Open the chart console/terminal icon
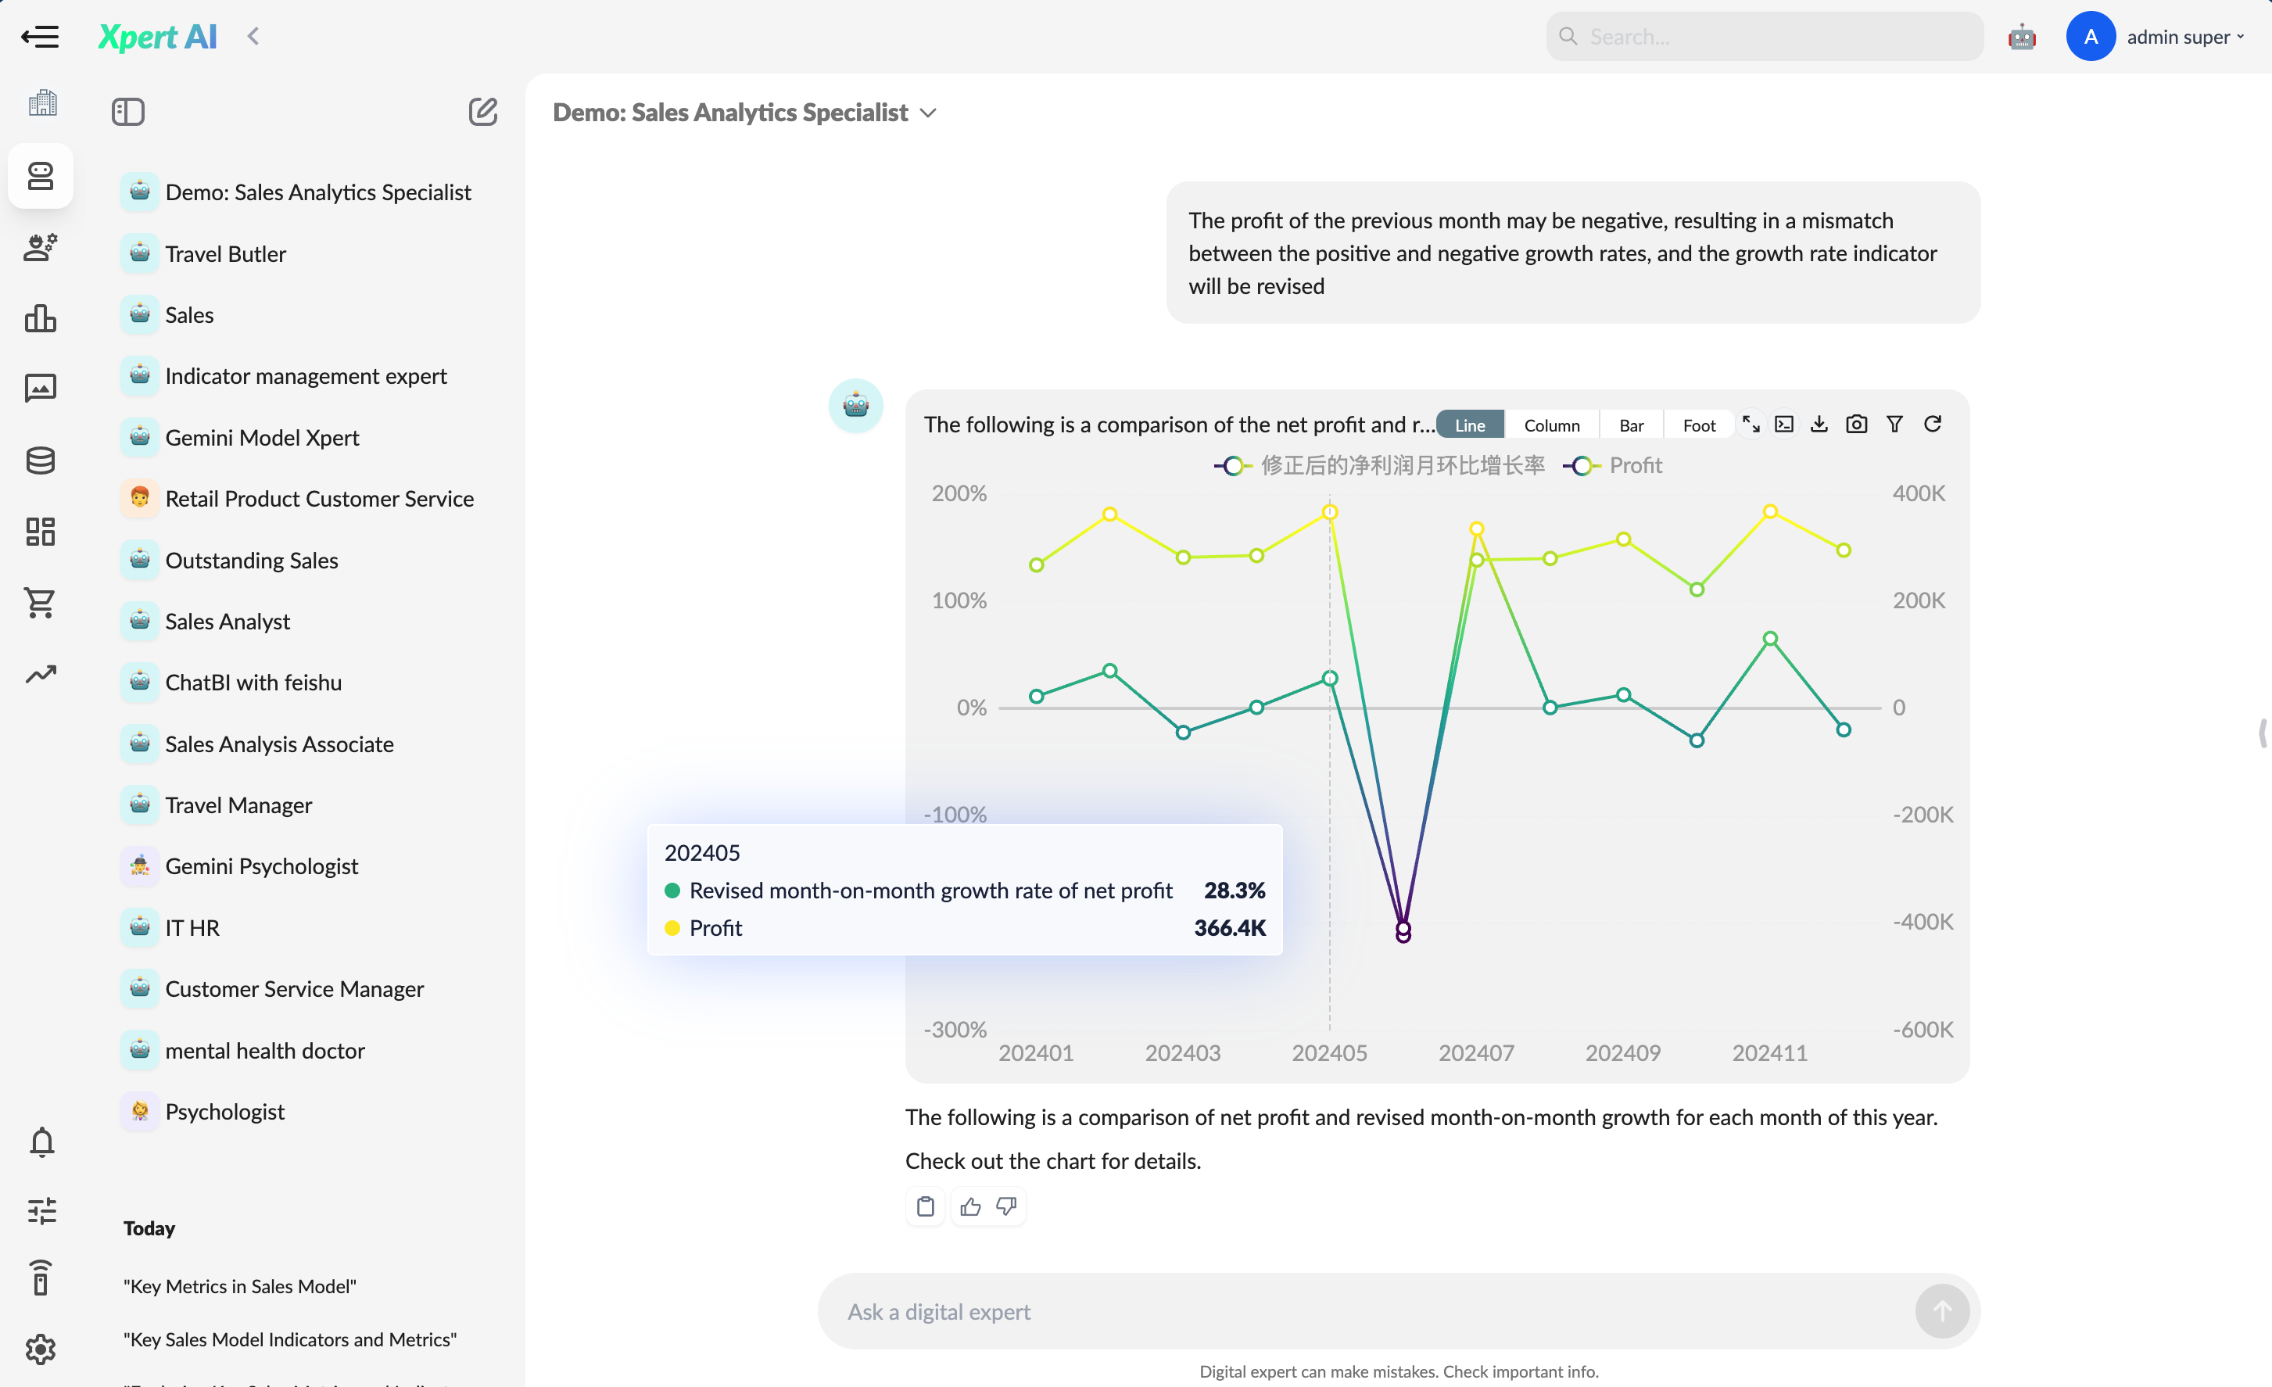2272x1387 pixels. (x=1784, y=425)
